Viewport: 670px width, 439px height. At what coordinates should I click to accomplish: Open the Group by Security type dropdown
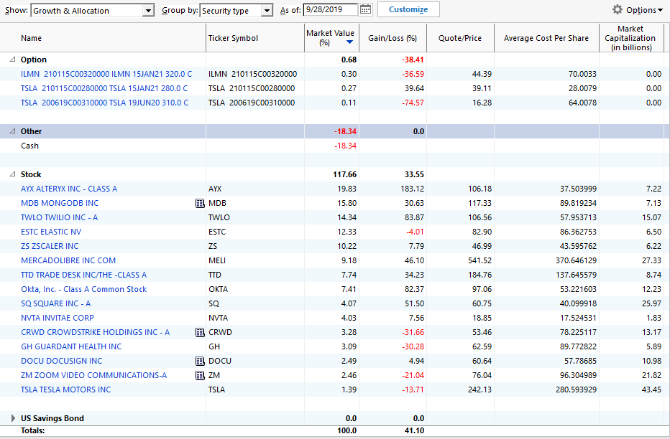(237, 10)
